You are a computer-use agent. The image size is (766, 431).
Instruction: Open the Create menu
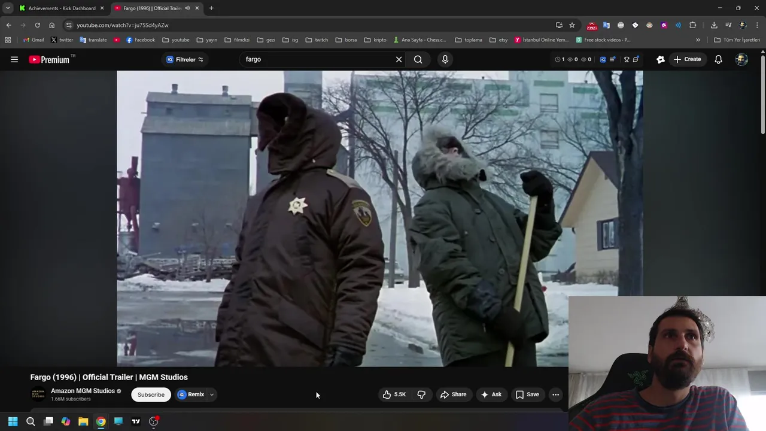pos(687,59)
